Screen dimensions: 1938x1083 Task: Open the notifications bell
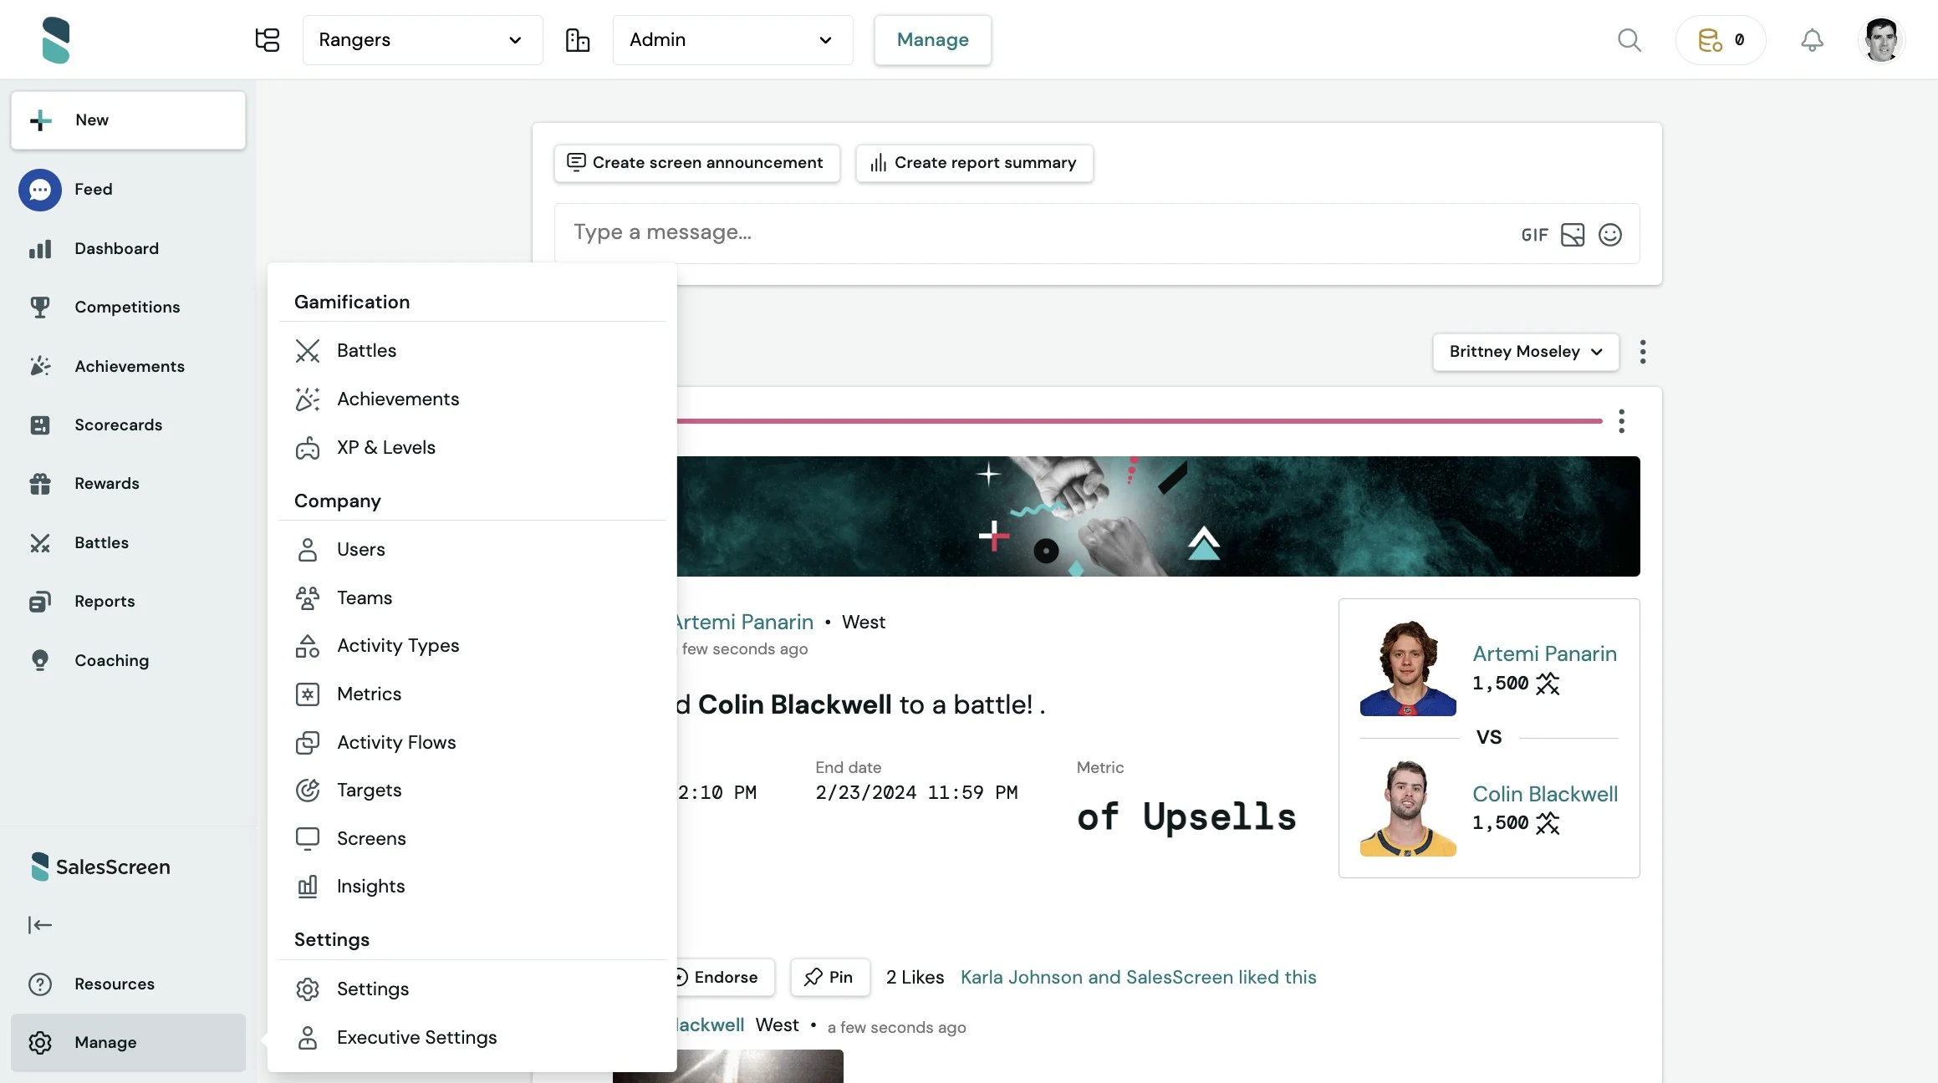click(x=1812, y=39)
